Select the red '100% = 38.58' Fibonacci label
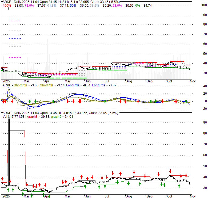 (x=13, y=6)
